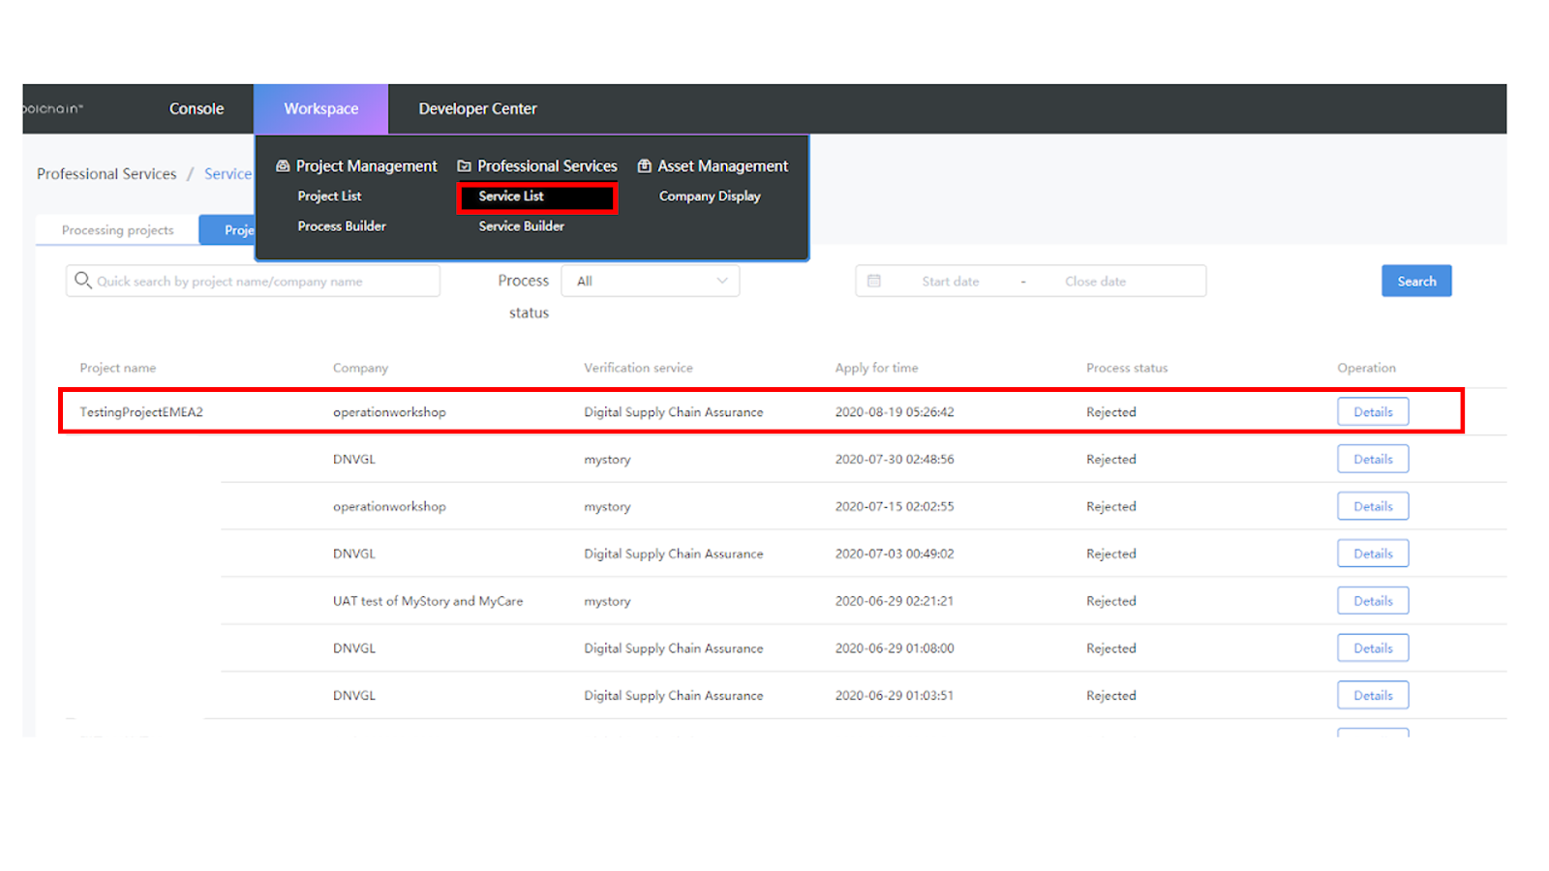Click Apply for time column header

[x=876, y=368]
